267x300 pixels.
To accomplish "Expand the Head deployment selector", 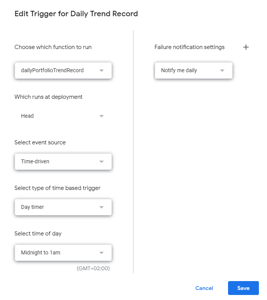I will (x=58, y=116).
